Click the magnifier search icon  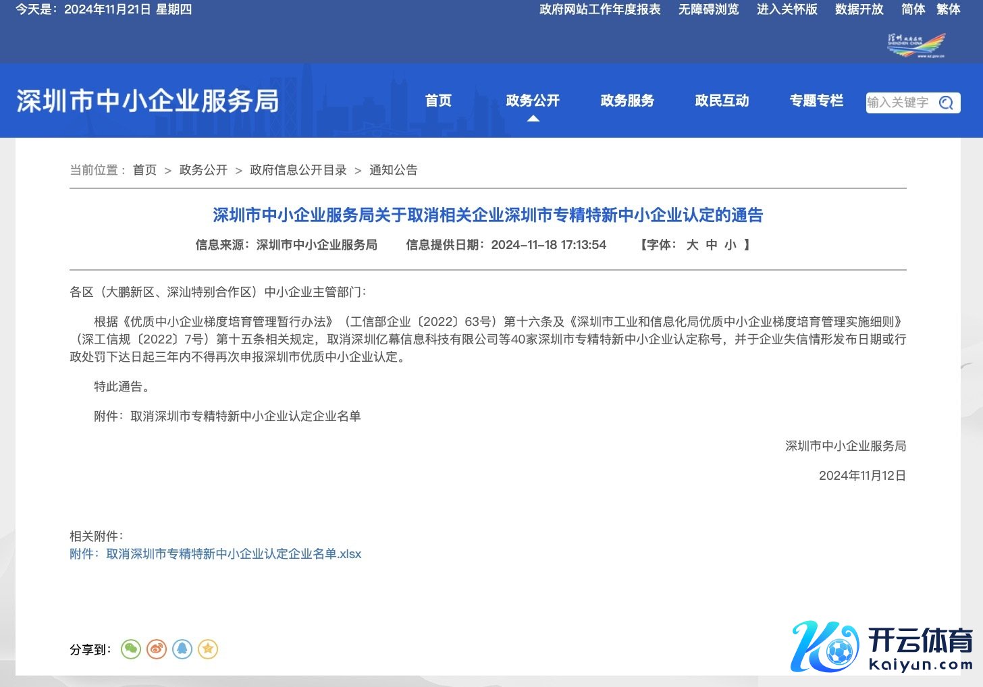click(947, 103)
